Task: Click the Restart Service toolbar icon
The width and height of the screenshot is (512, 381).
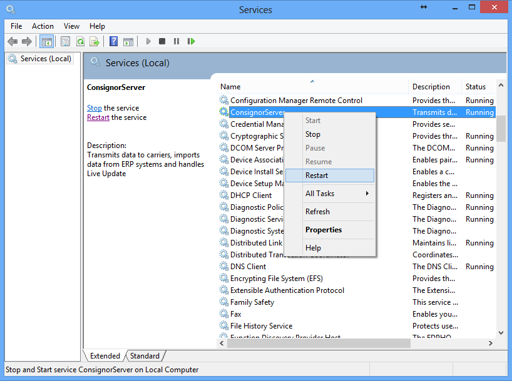Action: click(192, 41)
